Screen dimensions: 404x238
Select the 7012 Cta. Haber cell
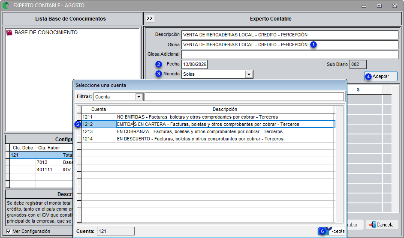(49, 162)
